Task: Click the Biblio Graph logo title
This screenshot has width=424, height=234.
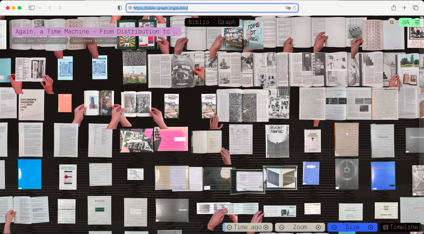Action: pos(212,22)
